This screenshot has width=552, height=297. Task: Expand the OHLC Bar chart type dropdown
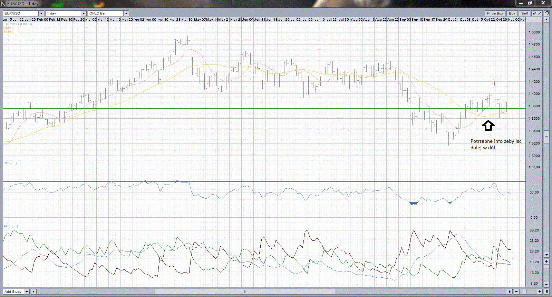tap(126, 13)
